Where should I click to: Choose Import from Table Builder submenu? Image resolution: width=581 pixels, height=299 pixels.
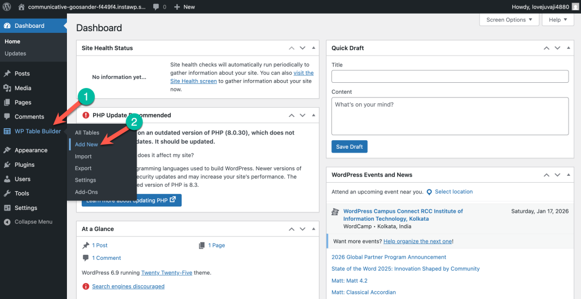[83, 157]
